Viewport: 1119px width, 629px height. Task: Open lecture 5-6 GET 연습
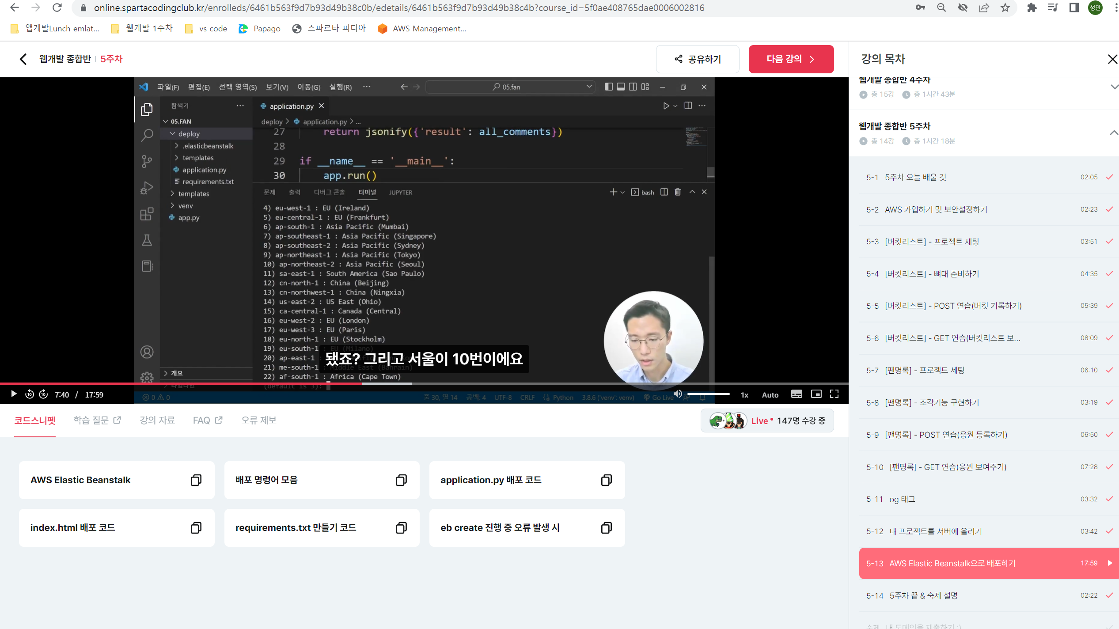tap(989, 338)
